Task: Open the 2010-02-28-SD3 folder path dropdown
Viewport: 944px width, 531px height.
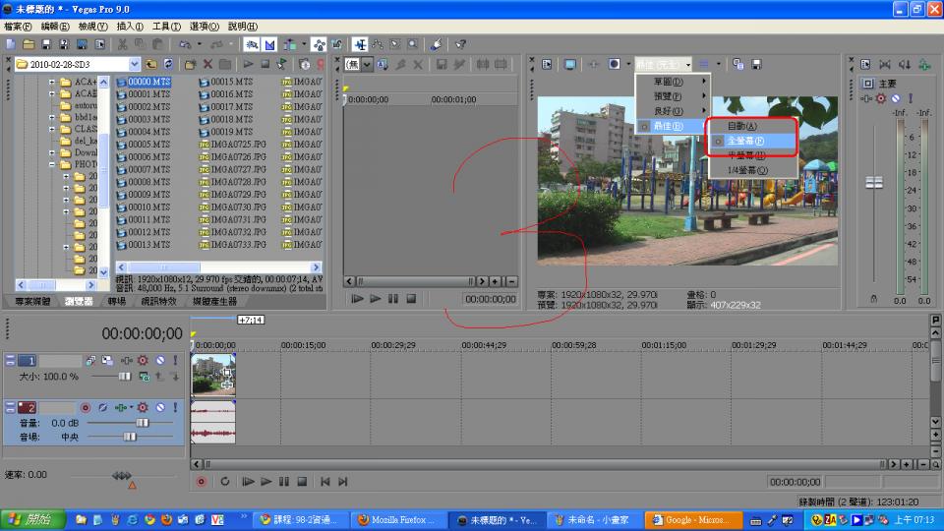Action: click(x=137, y=64)
